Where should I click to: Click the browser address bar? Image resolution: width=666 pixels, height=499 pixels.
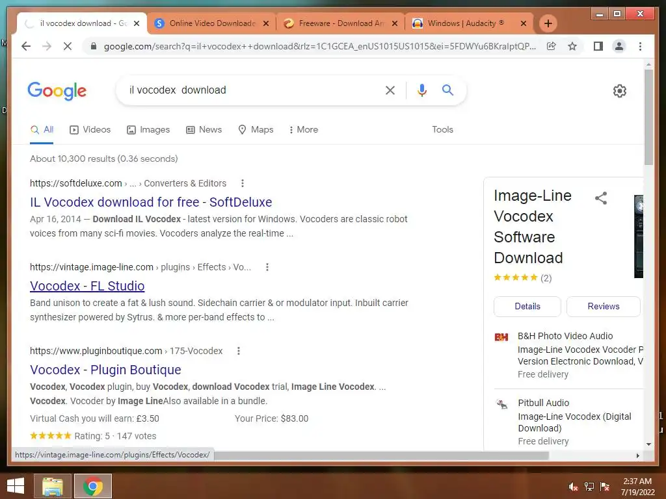pyautogui.click(x=319, y=46)
